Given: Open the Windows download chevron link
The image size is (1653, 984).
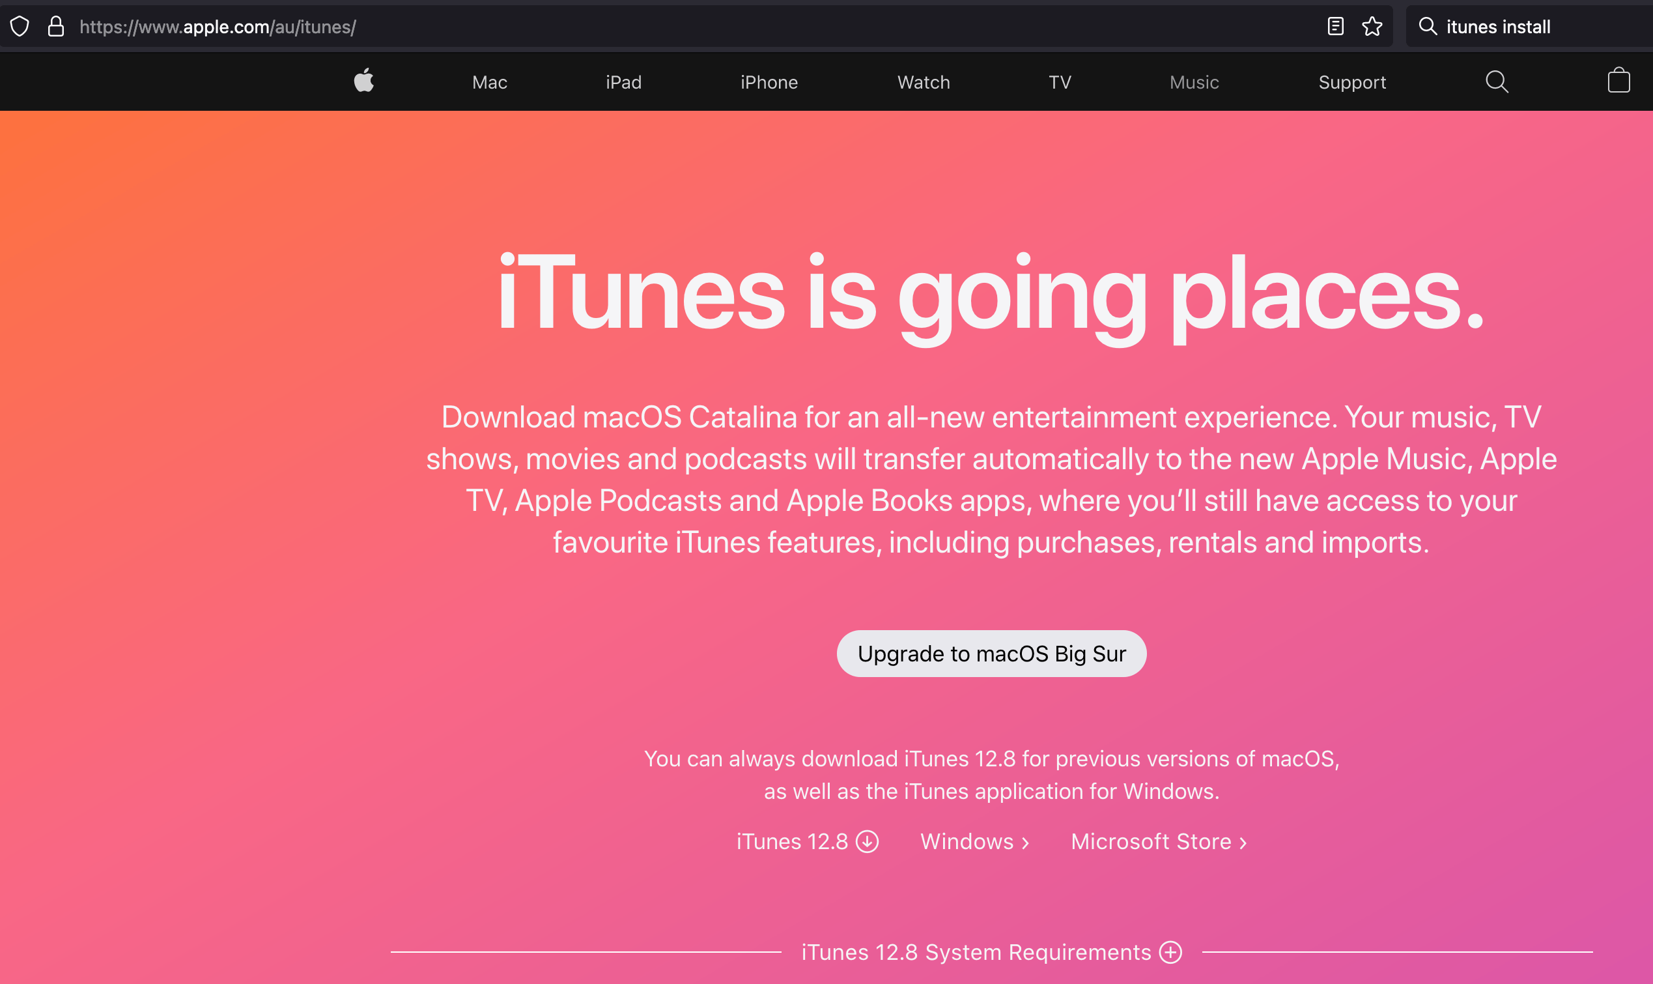Looking at the screenshot, I should (x=972, y=841).
